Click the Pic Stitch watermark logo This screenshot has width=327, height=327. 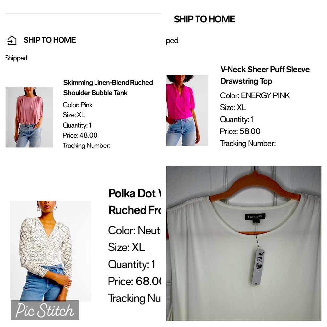point(45,310)
